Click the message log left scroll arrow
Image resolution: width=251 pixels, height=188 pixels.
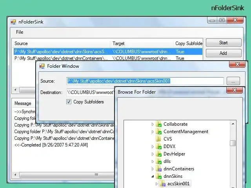[x=15, y=175]
